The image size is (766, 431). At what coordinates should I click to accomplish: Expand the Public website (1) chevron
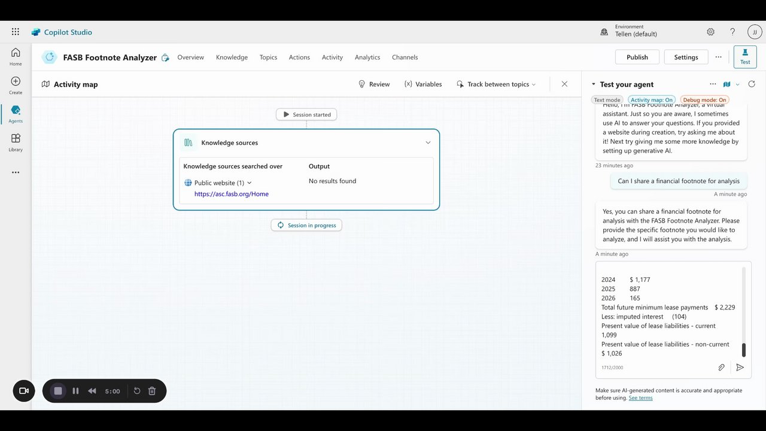pos(250,183)
